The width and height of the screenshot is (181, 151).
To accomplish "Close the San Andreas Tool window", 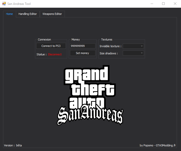I will click(x=175, y=4).
